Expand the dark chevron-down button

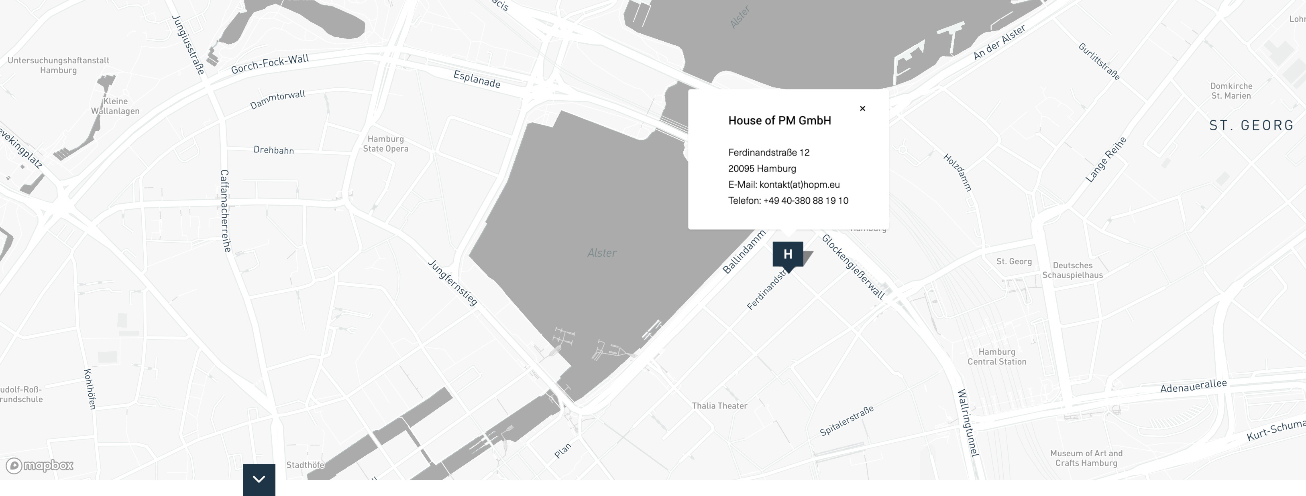259,479
